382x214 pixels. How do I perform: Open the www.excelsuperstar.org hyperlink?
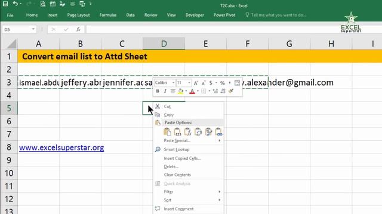click(61, 147)
